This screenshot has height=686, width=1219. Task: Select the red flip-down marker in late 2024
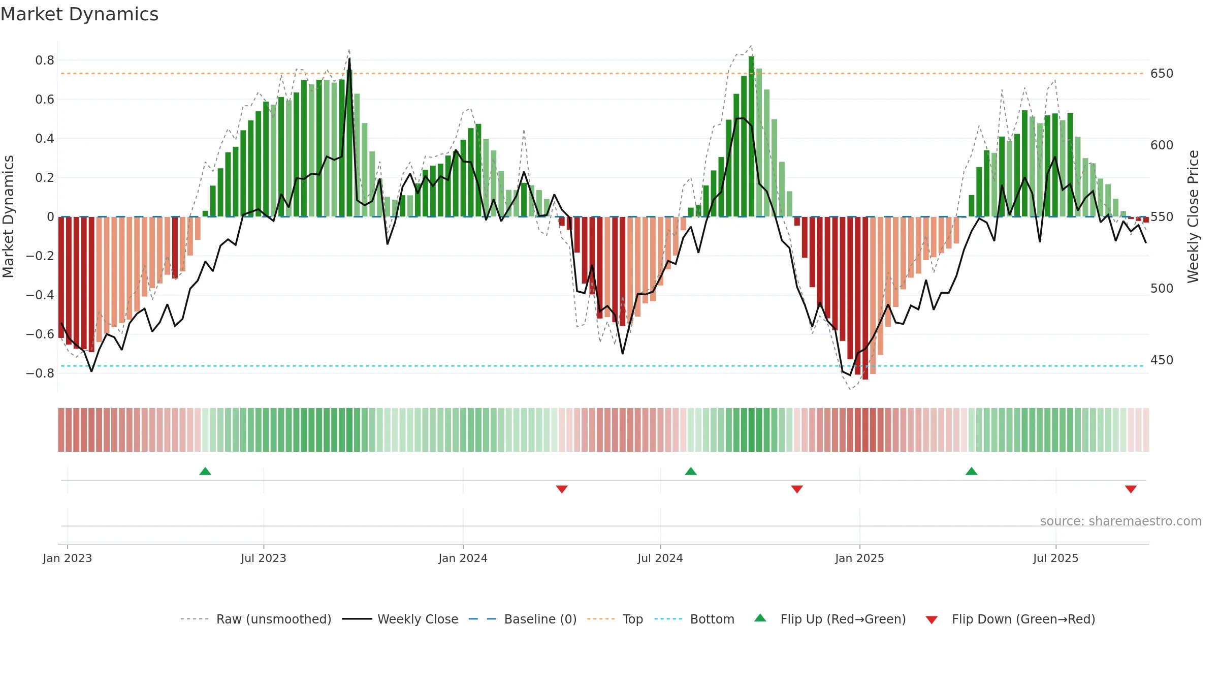coord(797,489)
